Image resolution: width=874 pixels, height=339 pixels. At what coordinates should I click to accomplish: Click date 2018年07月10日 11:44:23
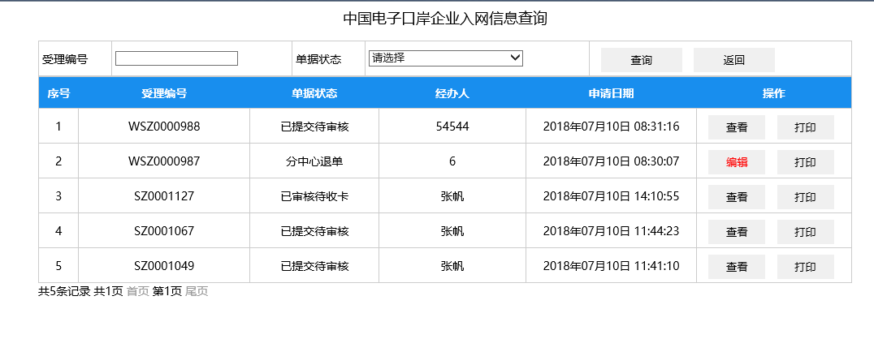click(611, 231)
